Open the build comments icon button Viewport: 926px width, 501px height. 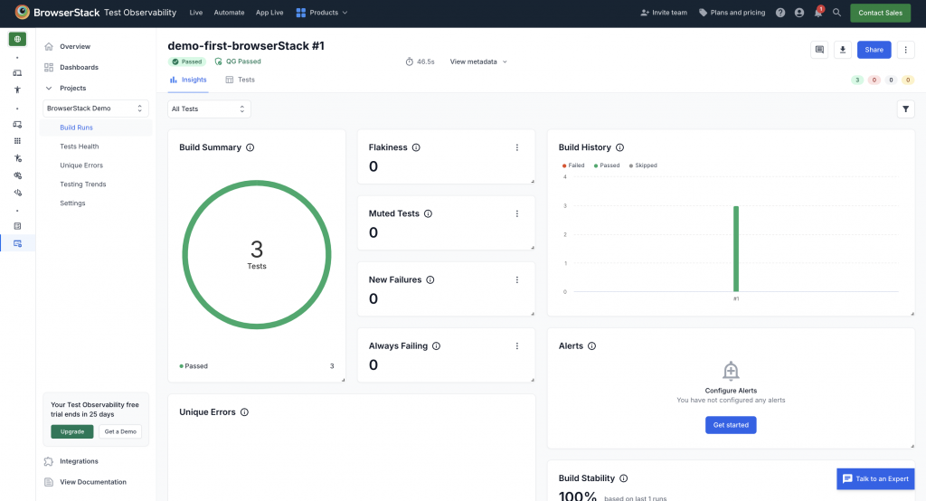[x=819, y=50]
